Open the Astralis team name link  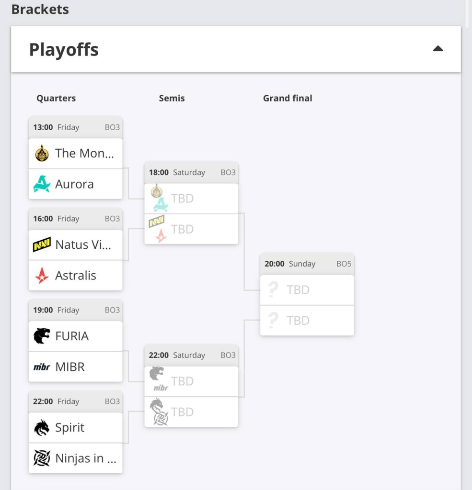[x=75, y=275]
